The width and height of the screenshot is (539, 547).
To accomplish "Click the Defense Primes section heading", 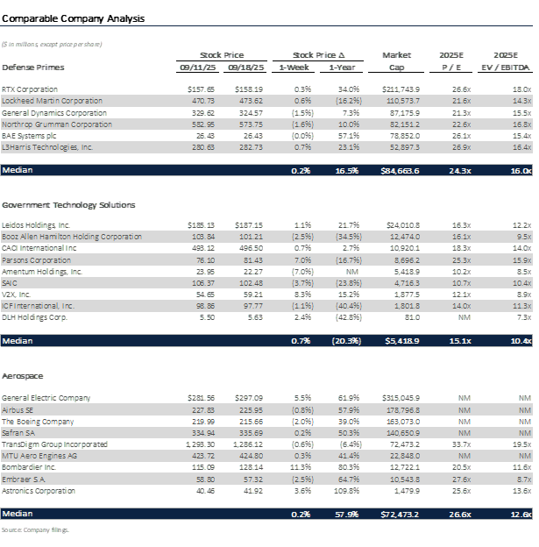I will coord(32,67).
